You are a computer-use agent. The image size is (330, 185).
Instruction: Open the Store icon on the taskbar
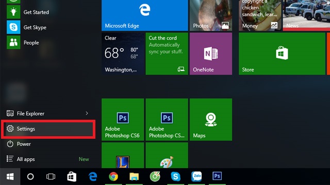tap(72, 176)
